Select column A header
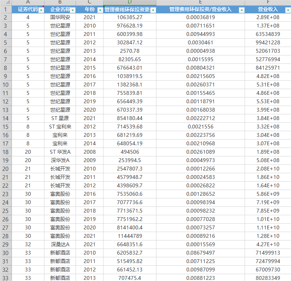The width and height of the screenshot is (291, 281). 28,2
